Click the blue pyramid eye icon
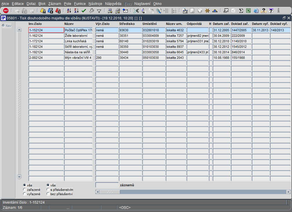292x212 pixels. (215, 11)
